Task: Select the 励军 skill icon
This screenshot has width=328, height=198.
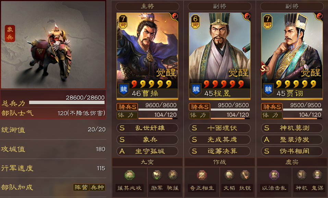Action: (157, 175)
